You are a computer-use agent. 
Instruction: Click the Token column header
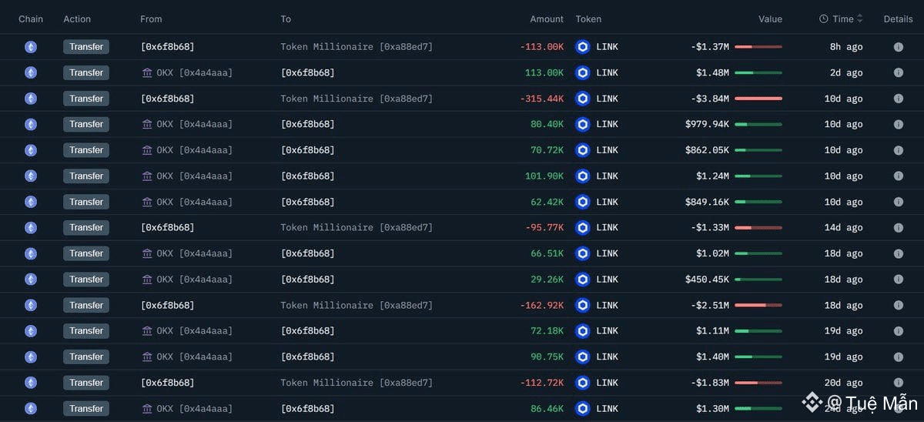coord(588,19)
